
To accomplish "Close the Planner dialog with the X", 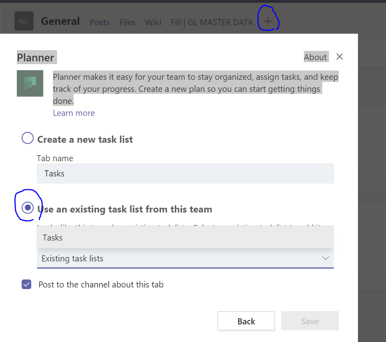I will click(340, 57).
